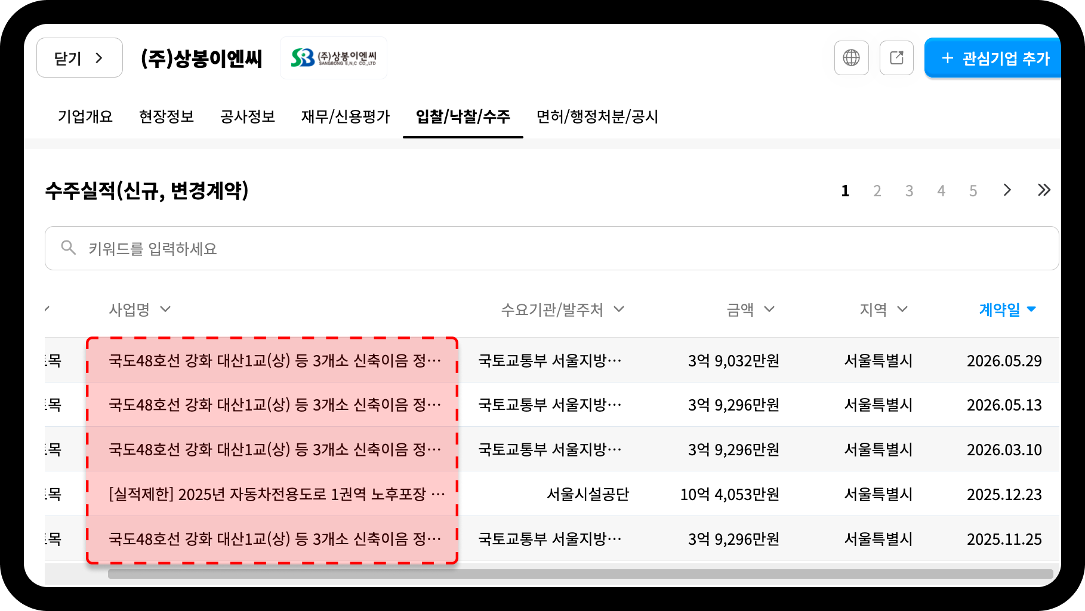Open [실적제한] 2025년 자동차전용도로 project

(x=277, y=494)
